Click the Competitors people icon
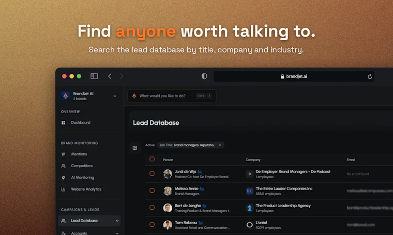The height and width of the screenshot is (235, 393). tap(64, 166)
